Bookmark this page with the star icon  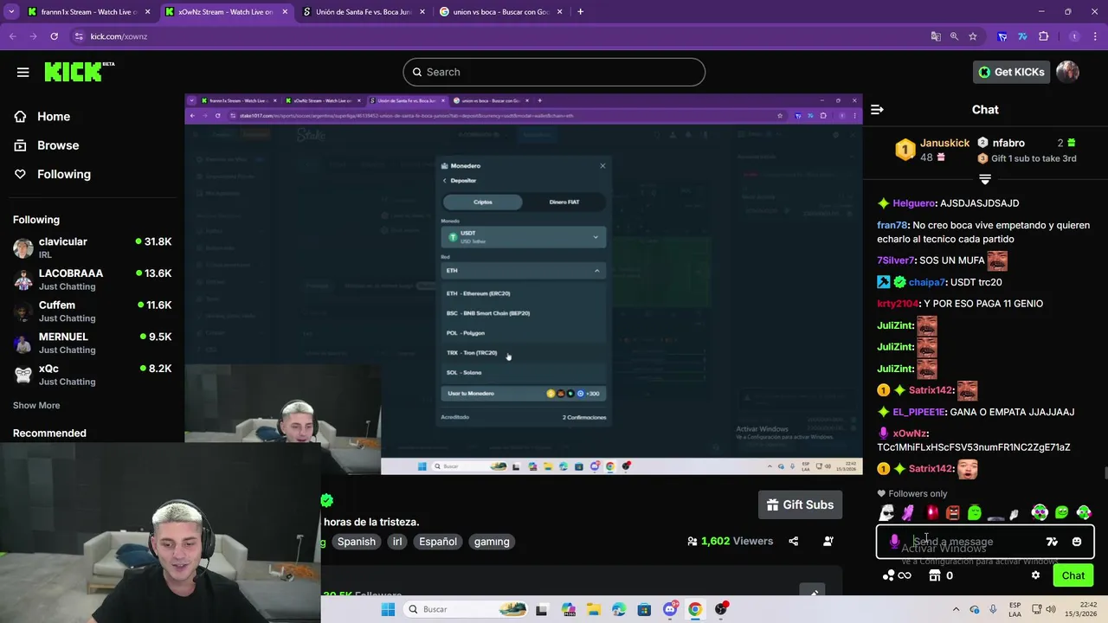click(973, 36)
